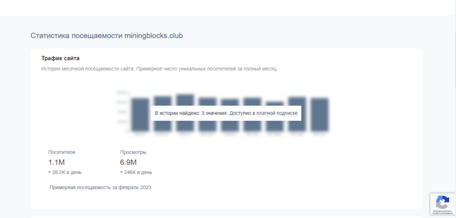Click the 6.9M page views value
The image size is (456, 218).
click(128, 162)
